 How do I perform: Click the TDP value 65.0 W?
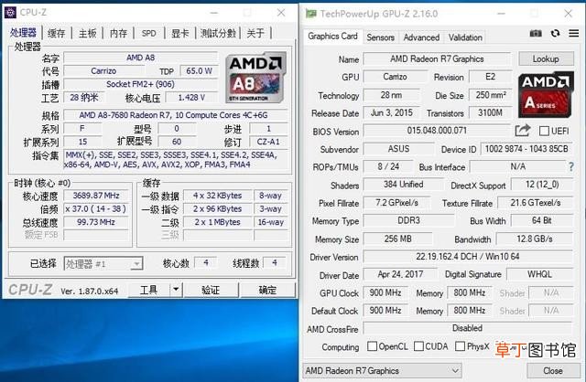(199, 71)
